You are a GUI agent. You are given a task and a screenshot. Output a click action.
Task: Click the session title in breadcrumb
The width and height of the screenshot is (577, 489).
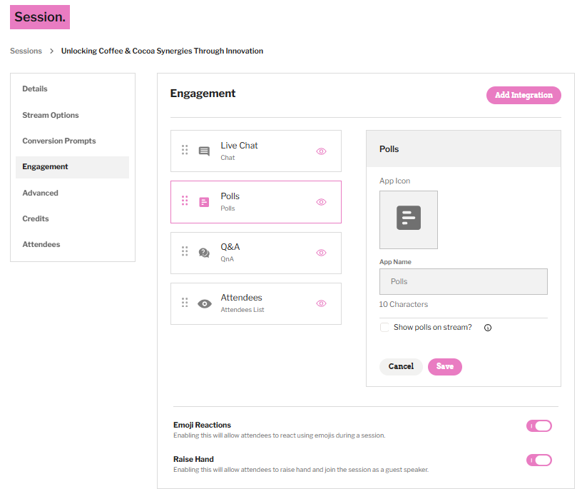[162, 51]
